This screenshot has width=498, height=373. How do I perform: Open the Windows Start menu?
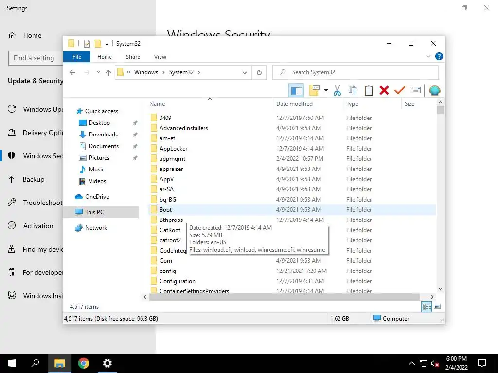click(12, 363)
